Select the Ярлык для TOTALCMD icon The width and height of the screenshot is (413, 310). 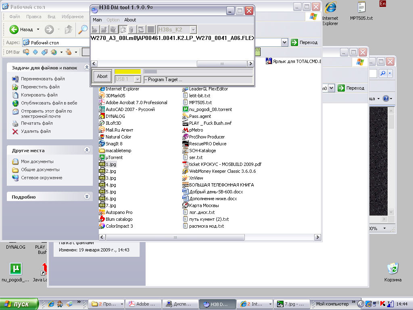tap(269, 61)
